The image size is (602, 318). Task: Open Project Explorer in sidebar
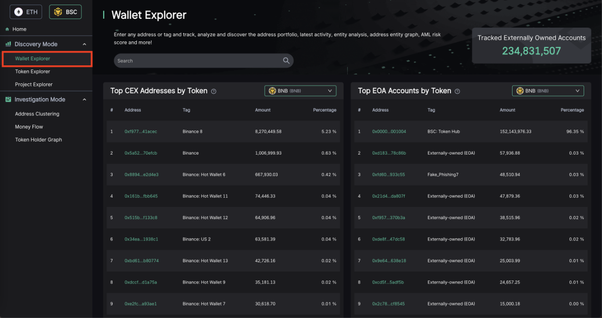coord(33,85)
